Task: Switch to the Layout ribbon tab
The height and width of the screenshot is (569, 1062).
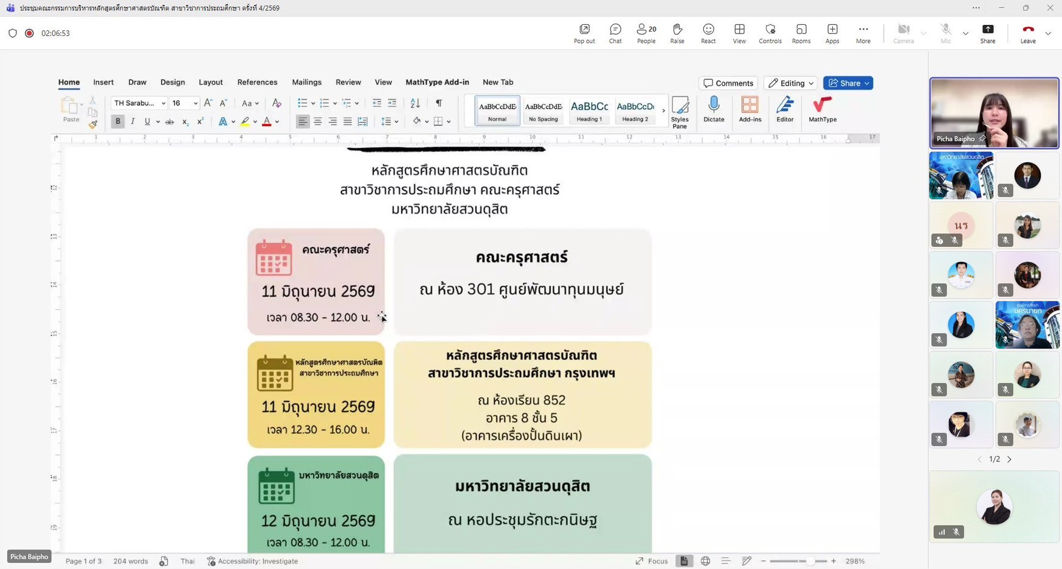Action: click(x=211, y=82)
